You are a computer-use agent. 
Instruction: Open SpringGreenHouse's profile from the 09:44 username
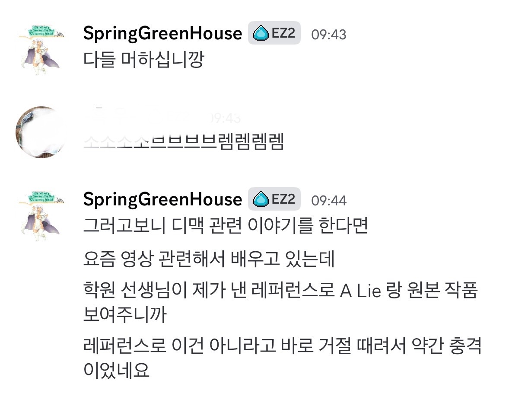[x=162, y=200]
